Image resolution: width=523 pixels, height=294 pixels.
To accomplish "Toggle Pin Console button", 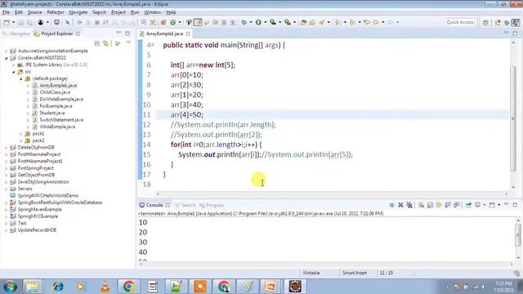I will pos(468,205).
